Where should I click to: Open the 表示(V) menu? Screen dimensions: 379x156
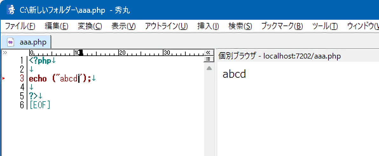coord(123,26)
